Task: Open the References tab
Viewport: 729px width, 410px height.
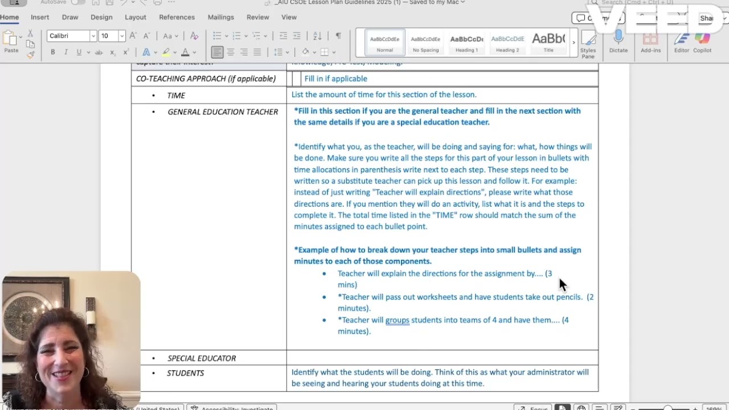Action: (177, 17)
